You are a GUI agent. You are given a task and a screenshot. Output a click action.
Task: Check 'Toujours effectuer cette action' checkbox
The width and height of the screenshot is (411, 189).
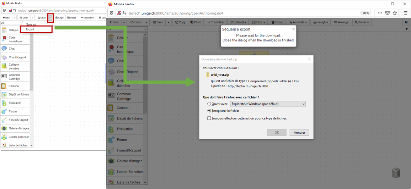[x=209, y=118]
